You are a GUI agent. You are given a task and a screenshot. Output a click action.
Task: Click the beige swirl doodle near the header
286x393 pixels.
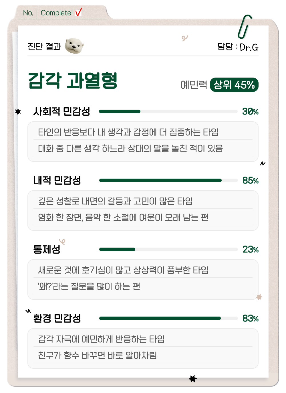[185, 38]
